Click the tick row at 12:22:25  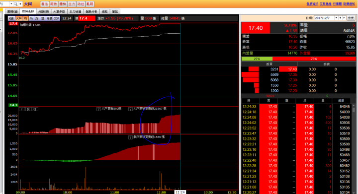[296, 166]
